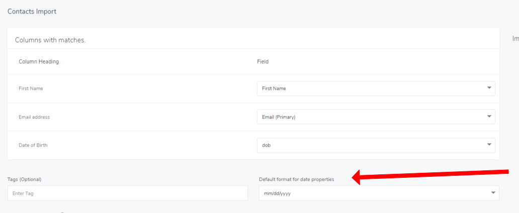Click the Columns with matches section heading
This screenshot has height=213, width=519.
50,40
